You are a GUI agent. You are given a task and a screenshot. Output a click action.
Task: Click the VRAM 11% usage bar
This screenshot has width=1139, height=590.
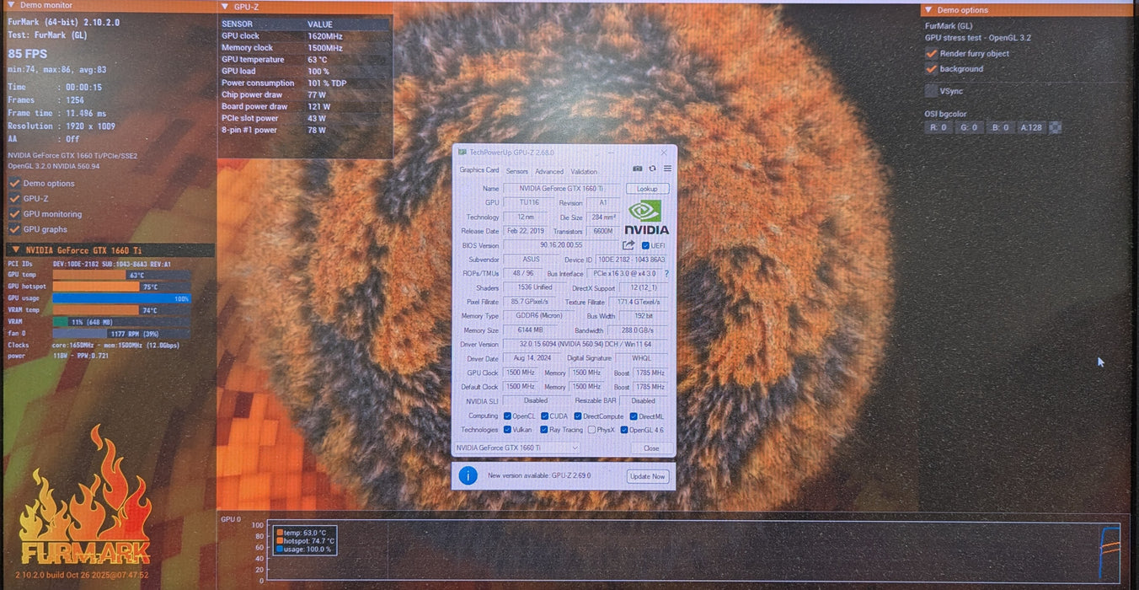pos(121,322)
